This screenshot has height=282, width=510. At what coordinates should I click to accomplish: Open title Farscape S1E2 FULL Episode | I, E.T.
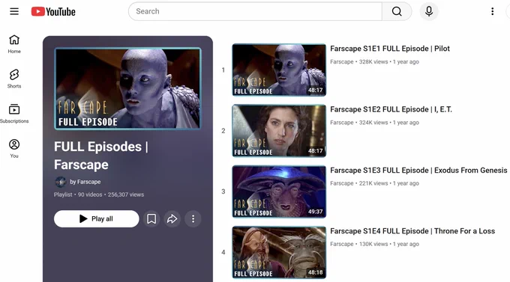click(391, 109)
